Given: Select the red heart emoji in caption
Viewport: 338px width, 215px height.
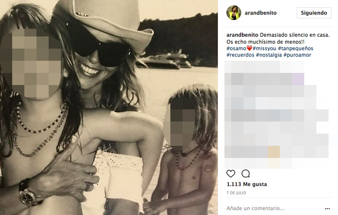Looking at the screenshot, I should (x=249, y=48).
